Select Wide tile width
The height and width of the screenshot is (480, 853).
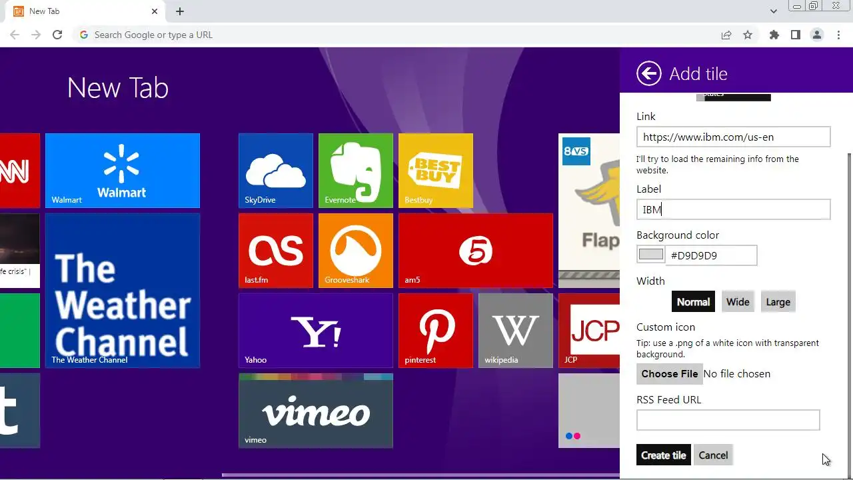coord(738,302)
